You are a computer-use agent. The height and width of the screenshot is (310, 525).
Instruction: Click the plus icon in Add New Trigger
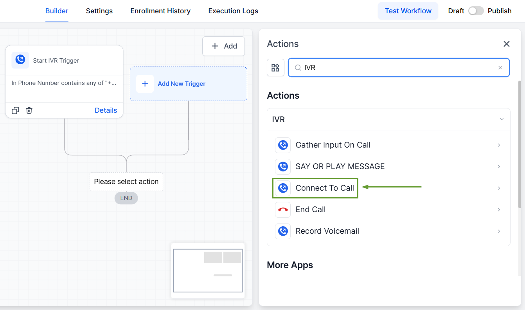pyautogui.click(x=145, y=84)
